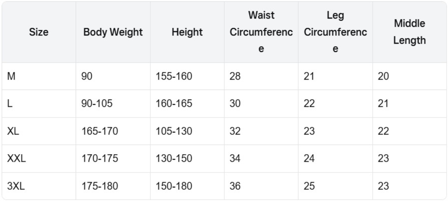Click the Size column header
Viewport: 448px width, 201px height.
coord(38,32)
